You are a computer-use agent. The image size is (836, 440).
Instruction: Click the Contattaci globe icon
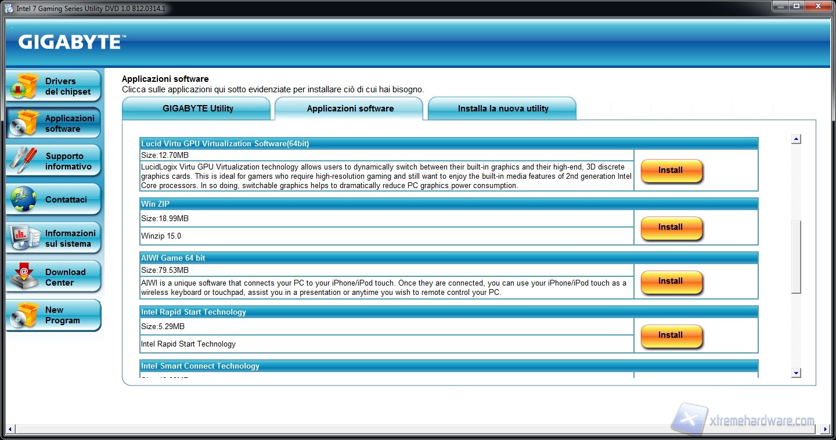click(x=24, y=199)
